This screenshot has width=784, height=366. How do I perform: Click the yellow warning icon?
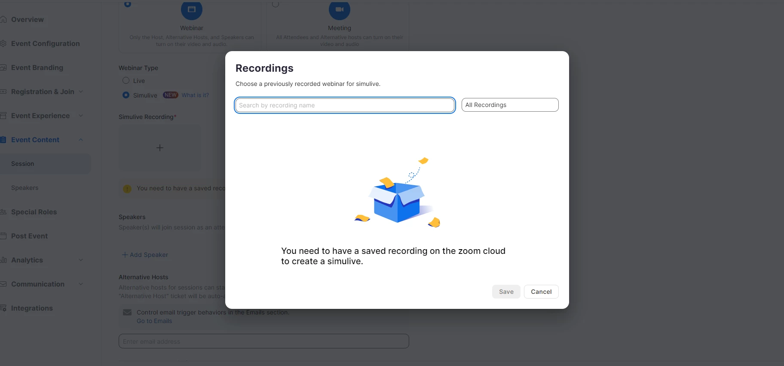click(127, 189)
